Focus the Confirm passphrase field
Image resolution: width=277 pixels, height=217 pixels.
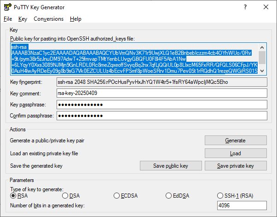pos(162,116)
